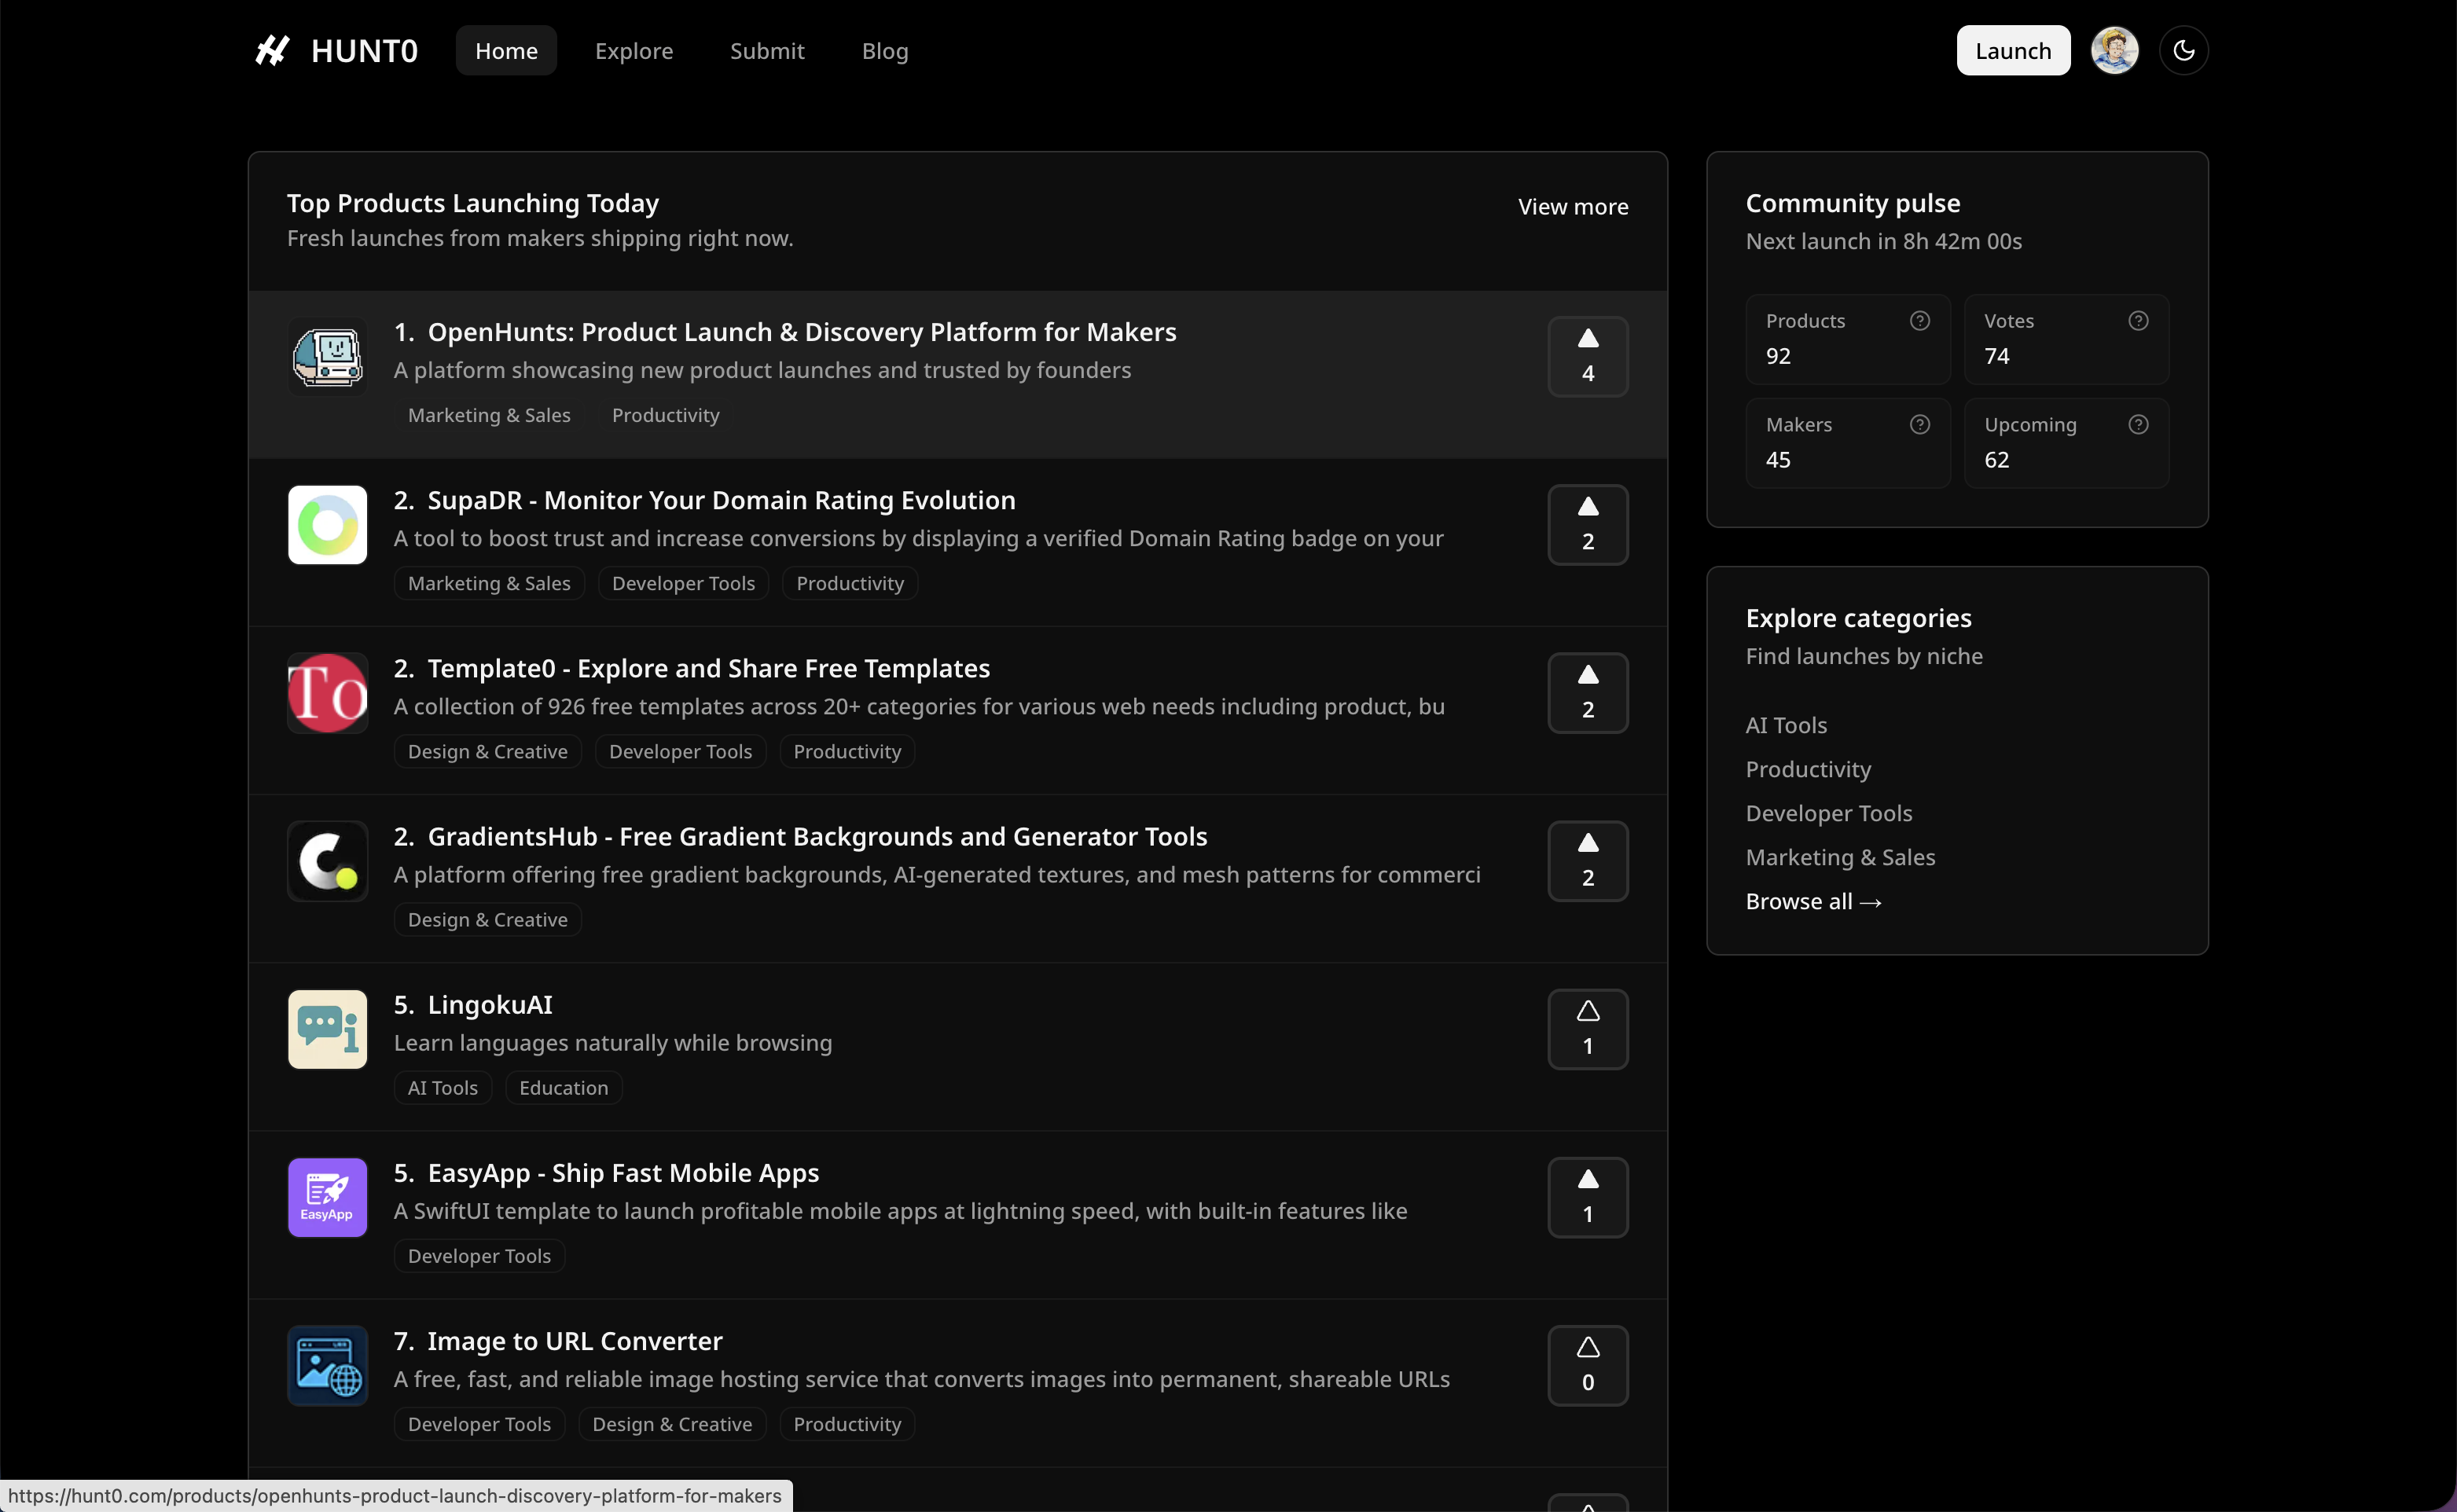Screen dimensions: 2457x1512
Task: Open the Browse all categories link
Action: point(1813,901)
